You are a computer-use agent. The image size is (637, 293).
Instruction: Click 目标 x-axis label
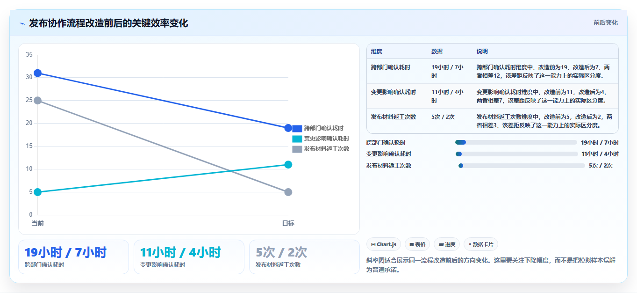[x=288, y=223]
